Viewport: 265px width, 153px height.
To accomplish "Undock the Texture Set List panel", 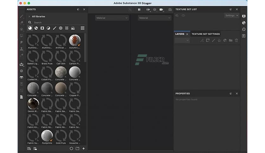I will pyautogui.click(x=231, y=9).
